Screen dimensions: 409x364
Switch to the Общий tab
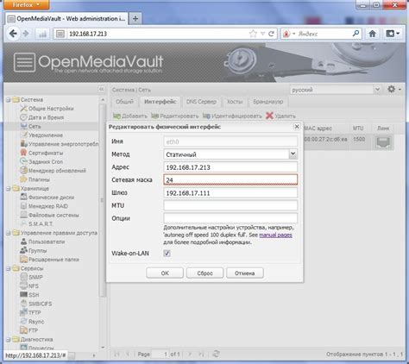pos(124,102)
